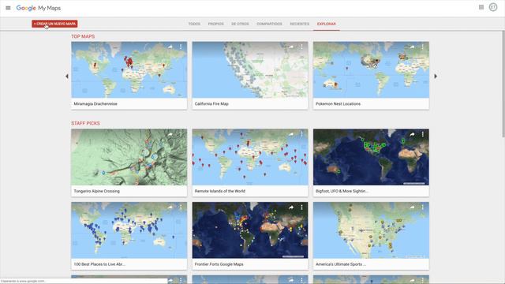Switch to the Compartidos tab
This screenshot has width=505, height=284.
pyautogui.click(x=269, y=24)
